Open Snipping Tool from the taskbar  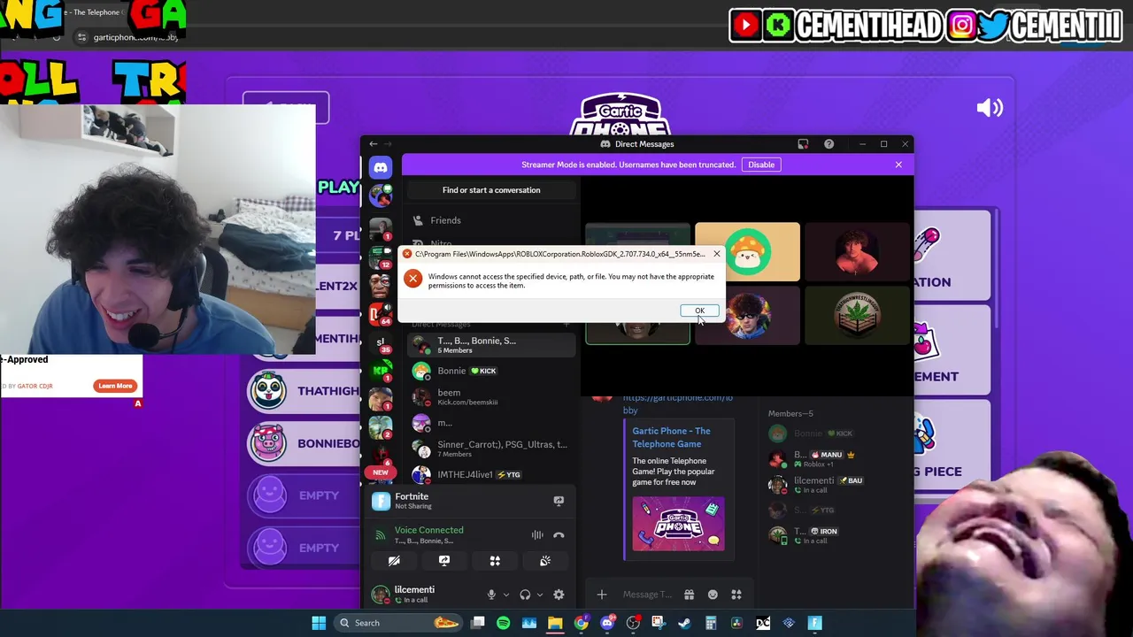tap(659, 623)
